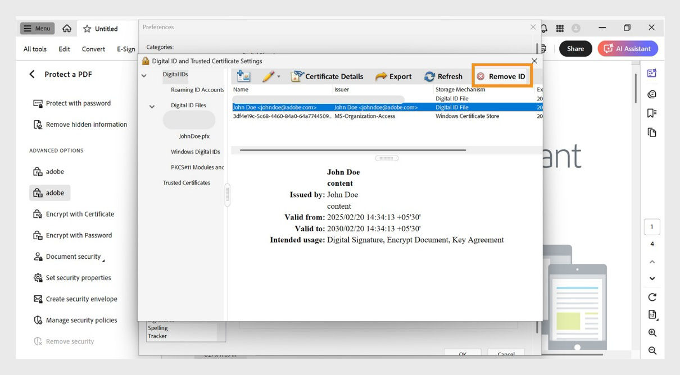The width and height of the screenshot is (680, 375).
Task: Click the page number input field
Action: click(x=652, y=226)
